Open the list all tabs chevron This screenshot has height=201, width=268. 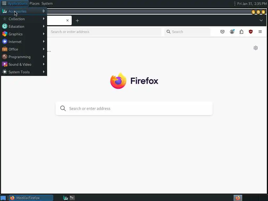click(x=261, y=20)
